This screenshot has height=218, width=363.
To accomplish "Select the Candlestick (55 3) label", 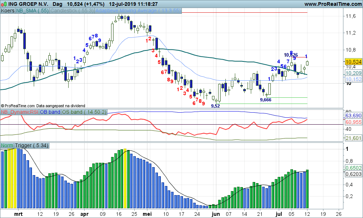I will pos(72,11).
